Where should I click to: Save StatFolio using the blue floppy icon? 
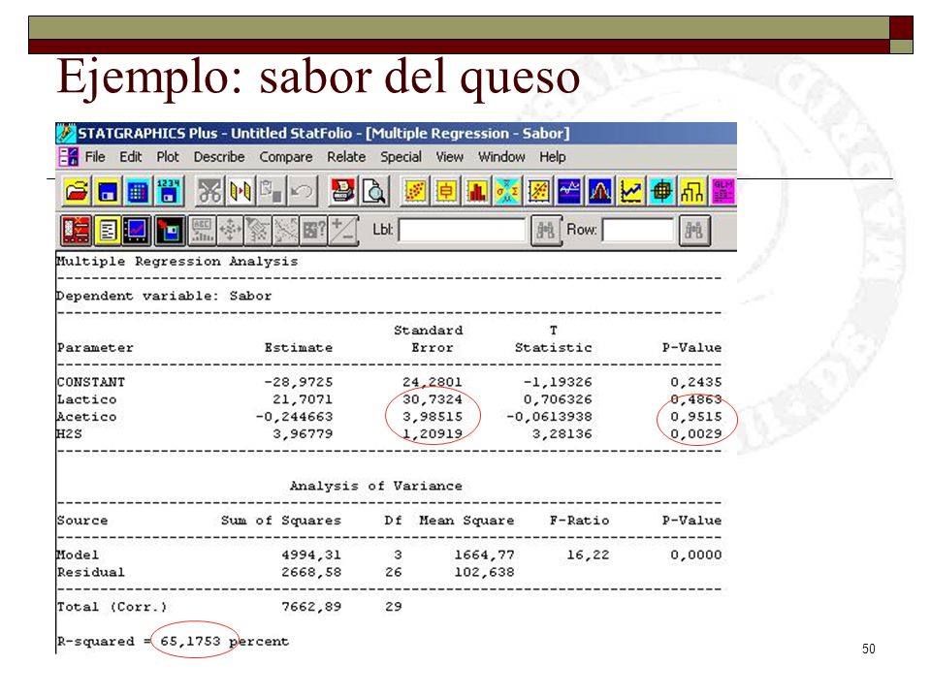[x=108, y=192]
